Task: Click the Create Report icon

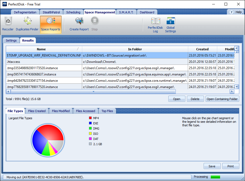Action: point(79,21)
